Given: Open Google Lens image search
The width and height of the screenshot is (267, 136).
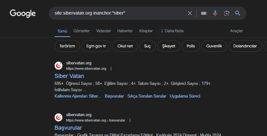Looking at the screenshot, I should pos(226,13).
